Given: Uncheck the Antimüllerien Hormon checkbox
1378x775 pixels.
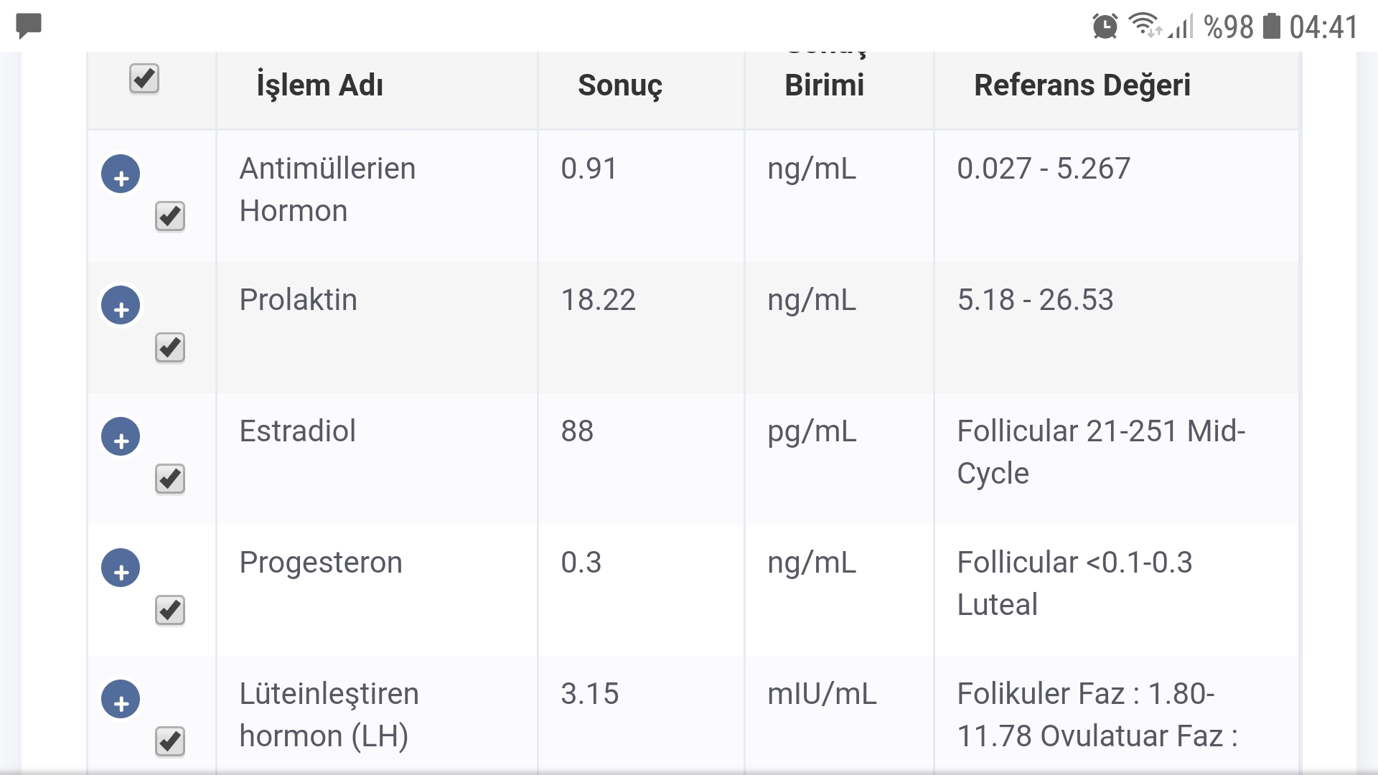Looking at the screenshot, I should pos(169,217).
